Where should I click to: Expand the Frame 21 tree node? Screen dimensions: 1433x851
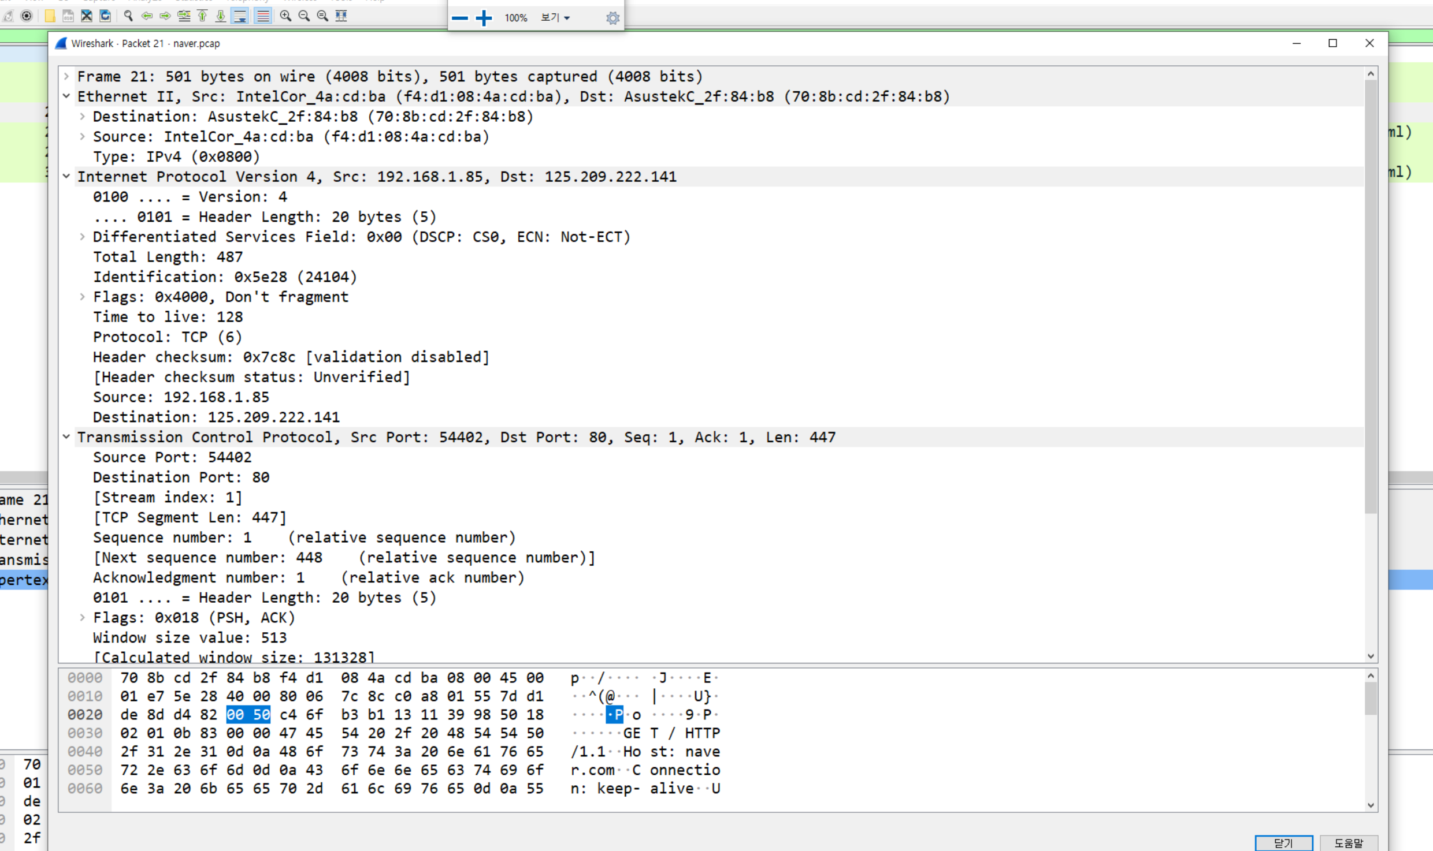tap(66, 76)
